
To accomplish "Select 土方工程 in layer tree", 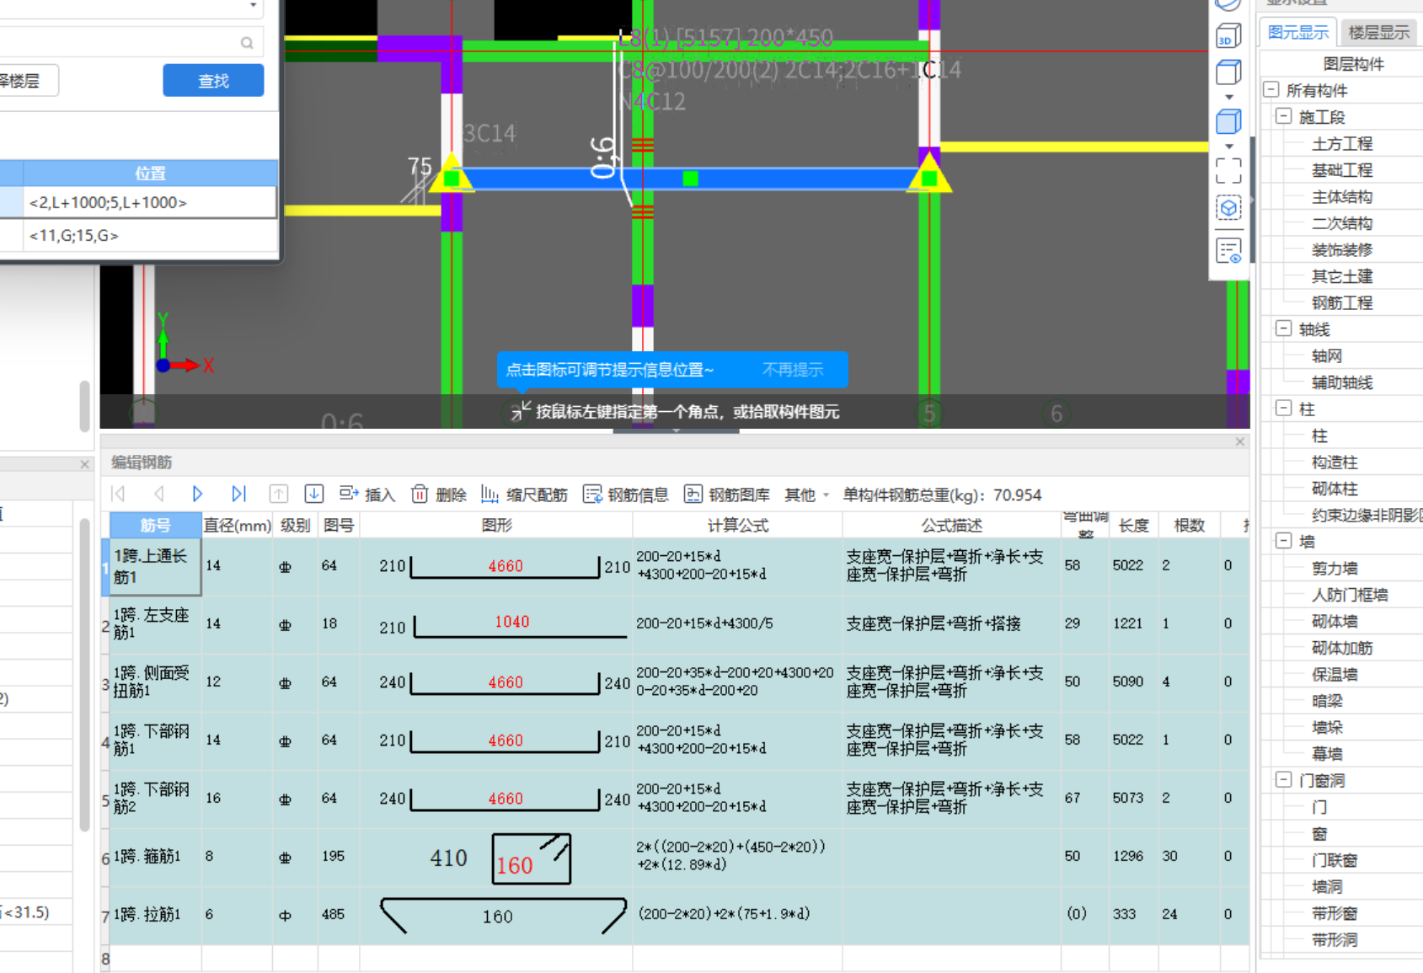I will (1342, 143).
